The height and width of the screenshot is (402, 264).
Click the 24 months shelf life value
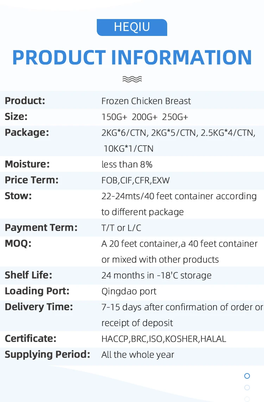pyautogui.click(x=156, y=276)
